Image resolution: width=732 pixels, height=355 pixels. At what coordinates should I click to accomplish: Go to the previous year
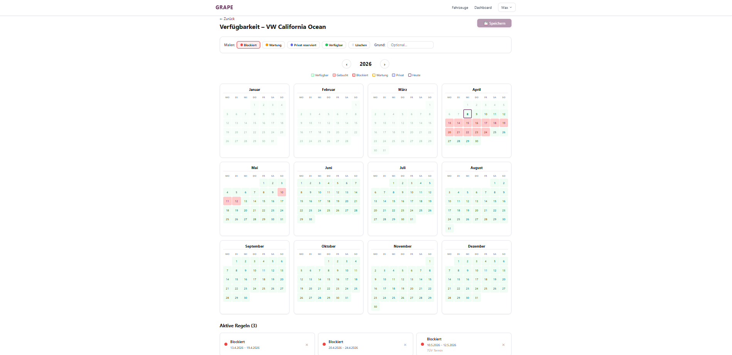[346, 64]
